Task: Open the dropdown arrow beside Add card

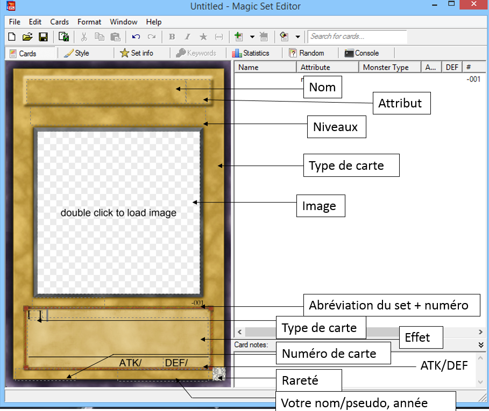Action: point(252,37)
